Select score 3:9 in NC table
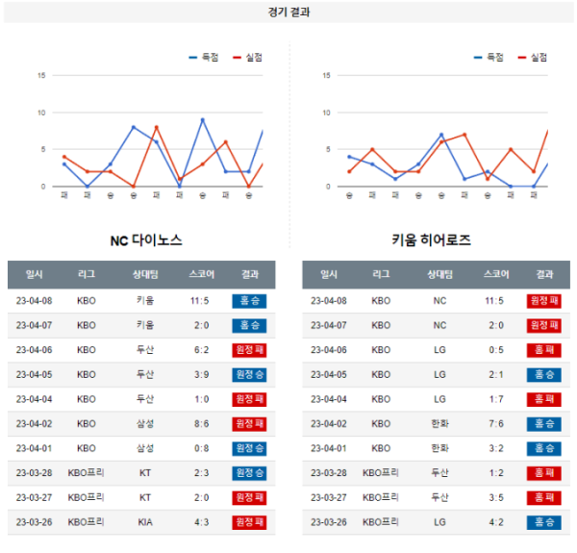The height and width of the screenshot is (553, 577). click(202, 374)
